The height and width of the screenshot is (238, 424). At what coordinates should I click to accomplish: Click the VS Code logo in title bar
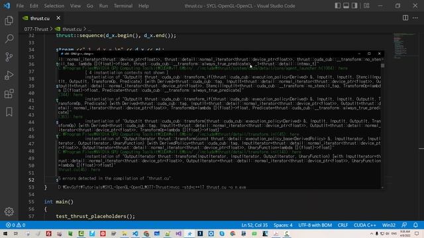click(x=7, y=6)
